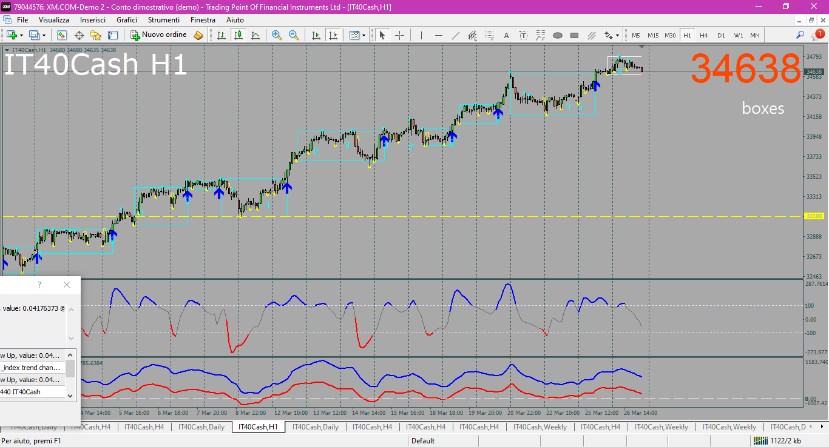Open the Data Window crosshair-target icon
The width and height of the screenshot is (829, 447).
tap(79, 35)
